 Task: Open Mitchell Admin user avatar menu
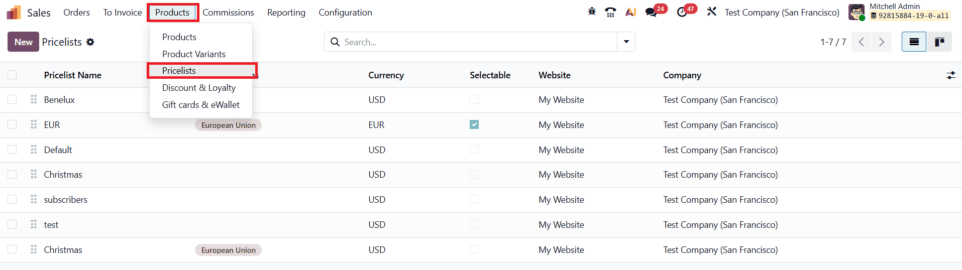point(857,12)
